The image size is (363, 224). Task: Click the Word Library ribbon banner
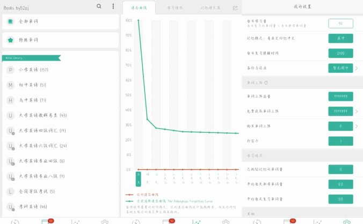(x=31, y=58)
